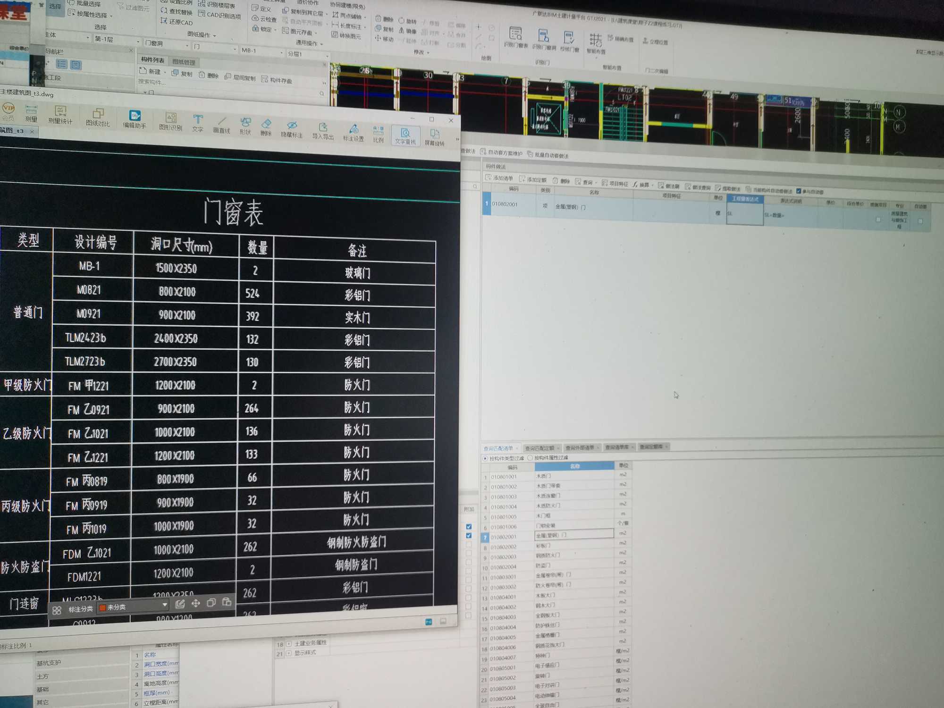Select the 文字 text tool

(x=198, y=123)
